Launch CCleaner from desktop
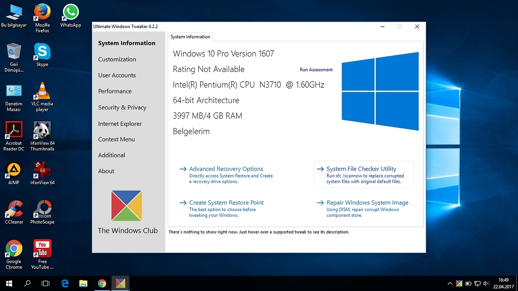 point(14,213)
